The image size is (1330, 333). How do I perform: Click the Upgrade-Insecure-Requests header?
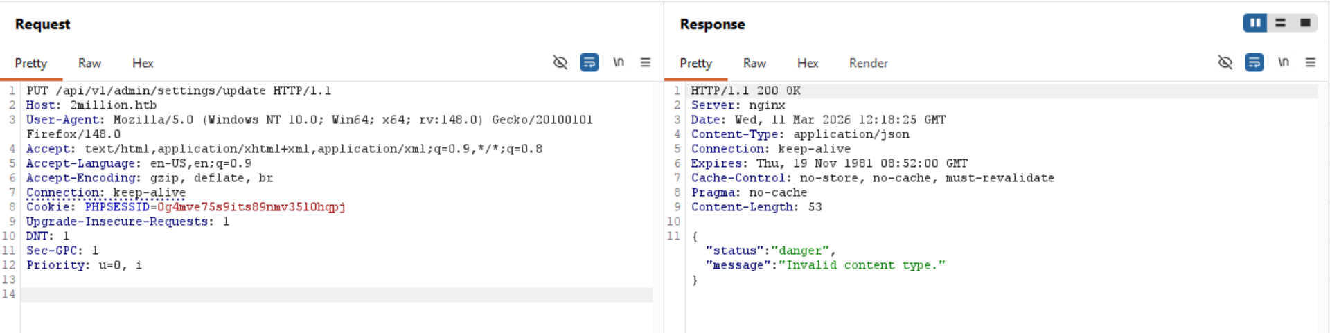(127, 222)
